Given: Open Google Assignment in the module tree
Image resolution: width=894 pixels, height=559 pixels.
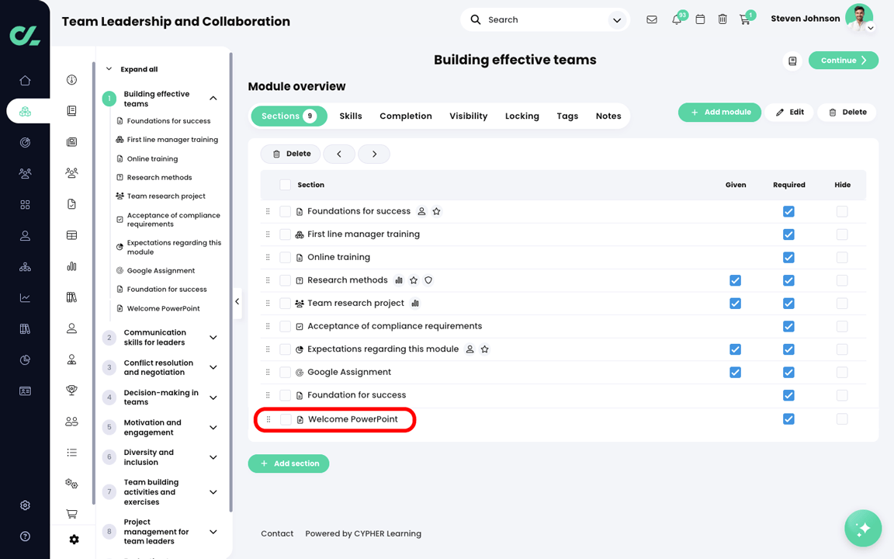Looking at the screenshot, I should pyautogui.click(x=161, y=271).
